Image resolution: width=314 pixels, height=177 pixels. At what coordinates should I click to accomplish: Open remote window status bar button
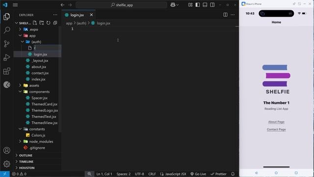[x=5, y=174]
